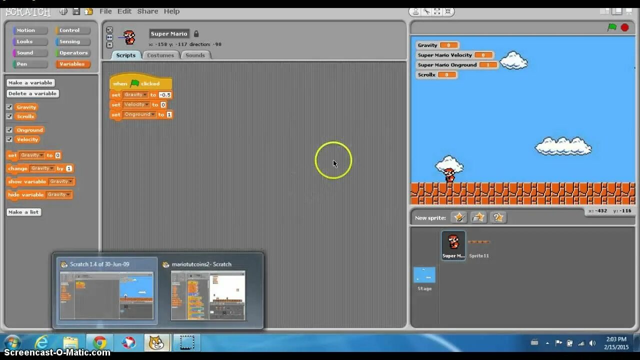Image resolution: width=640 pixels, height=360 pixels.
Task: Paint a new sprite button
Action: pos(459,217)
